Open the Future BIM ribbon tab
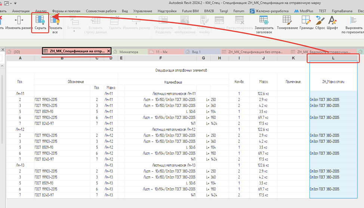Image resolution: width=364 pixels, height=208 pixels. [190, 11]
